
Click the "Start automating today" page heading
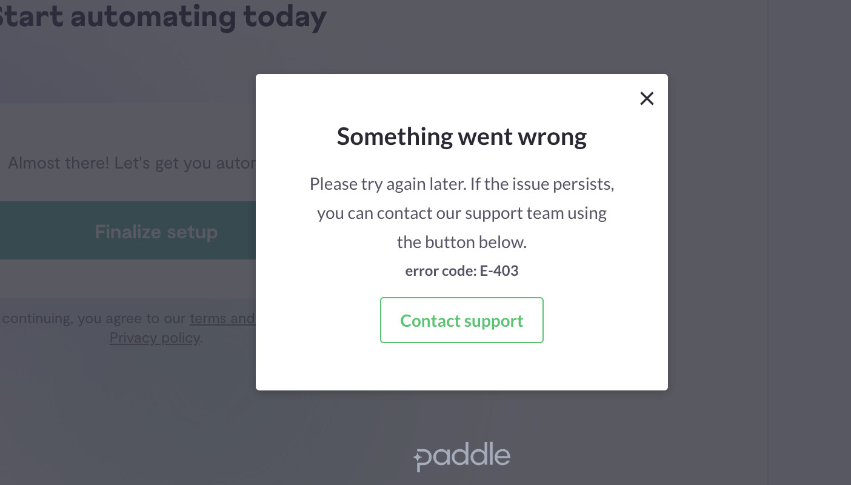(164, 16)
